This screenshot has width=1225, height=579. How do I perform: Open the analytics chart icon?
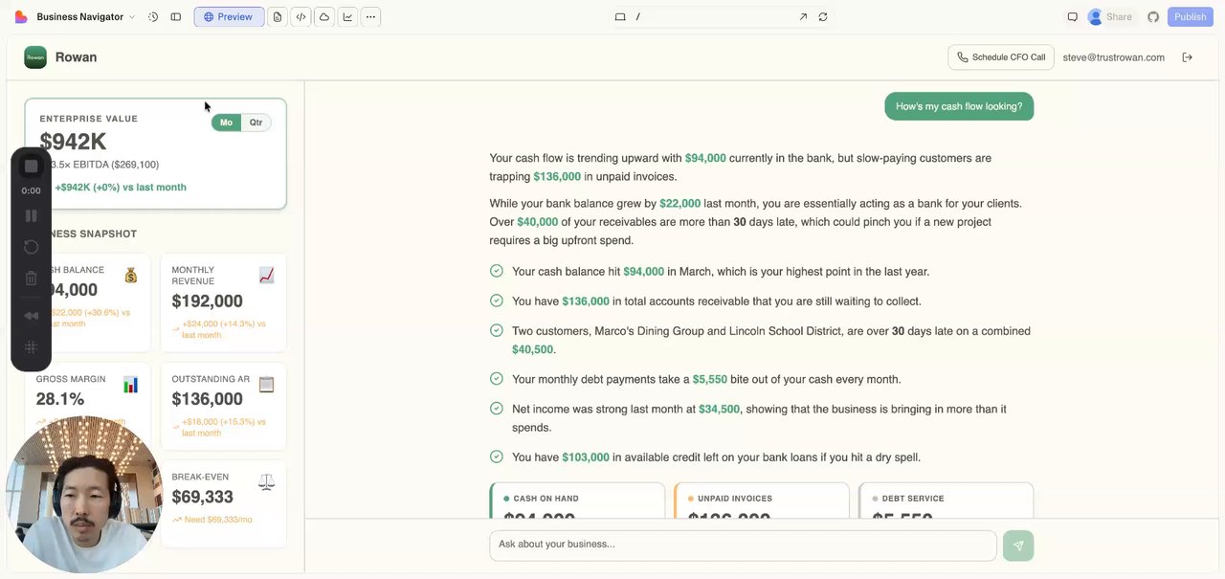[347, 17]
